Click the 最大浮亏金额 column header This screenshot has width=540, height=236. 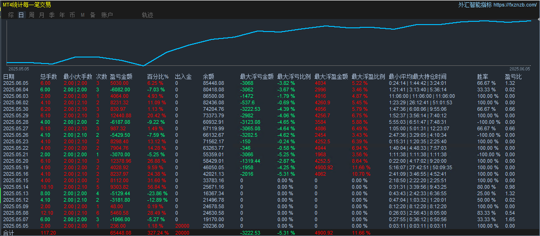point(257,77)
